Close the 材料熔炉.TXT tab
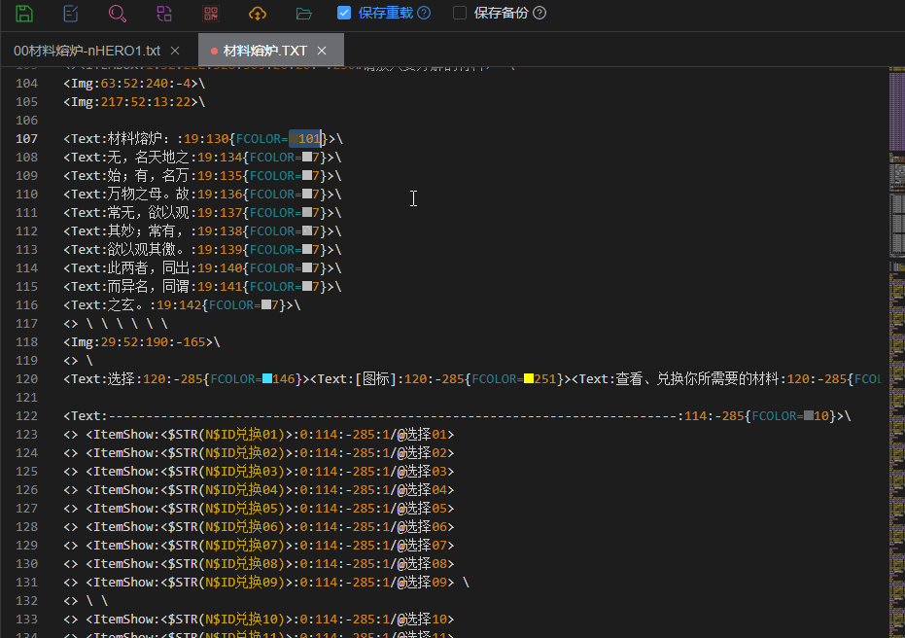The width and height of the screenshot is (905, 638). [x=322, y=51]
